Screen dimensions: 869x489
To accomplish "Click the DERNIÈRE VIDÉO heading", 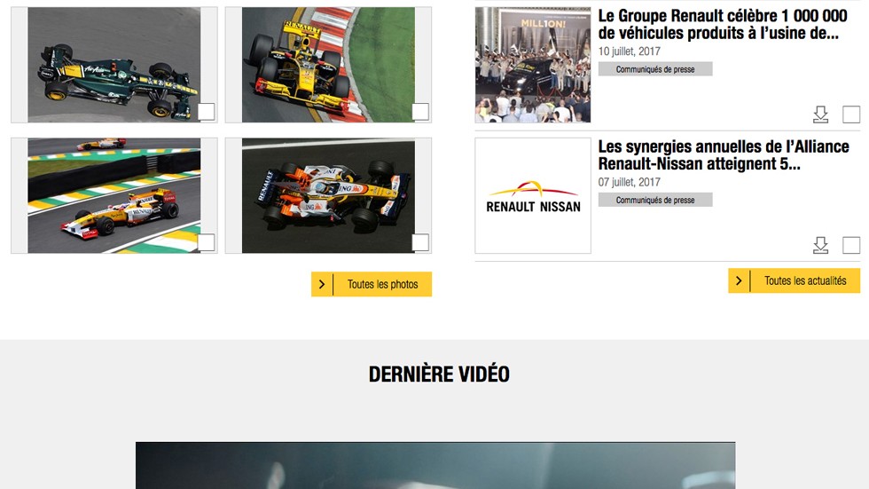I will coord(439,375).
